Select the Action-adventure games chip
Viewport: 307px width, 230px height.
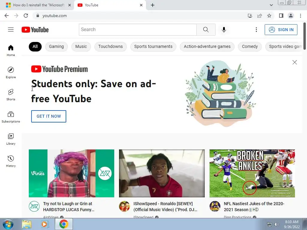click(x=207, y=46)
